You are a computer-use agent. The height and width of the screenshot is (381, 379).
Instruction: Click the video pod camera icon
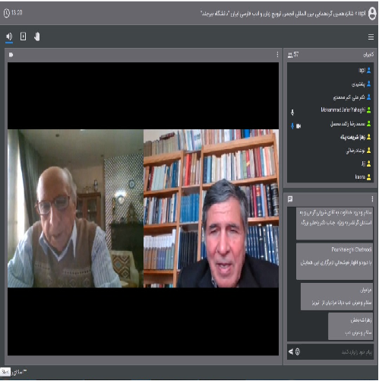click(x=11, y=55)
